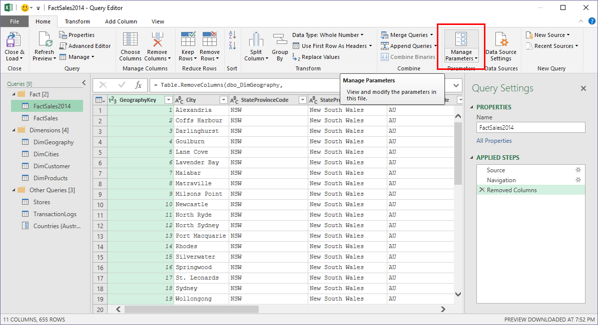This screenshot has width=598, height=325.
Task: Click the Close & Load icon
Action: click(x=14, y=40)
